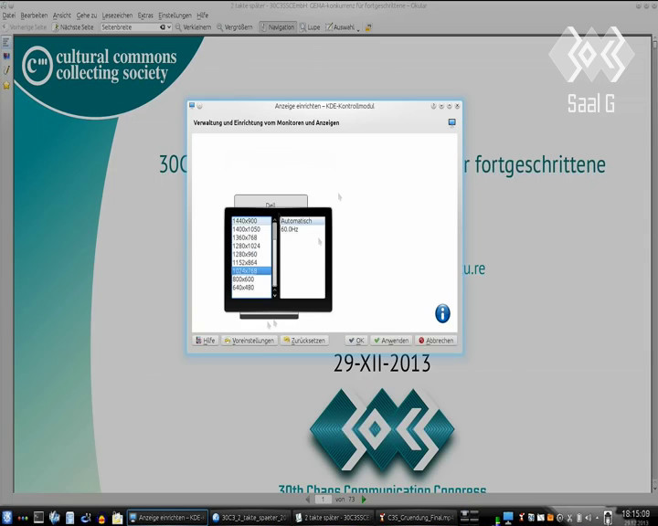Click the Nächste Seite toolbar button
This screenshot has height=526, width=658.
coord(73,27)
